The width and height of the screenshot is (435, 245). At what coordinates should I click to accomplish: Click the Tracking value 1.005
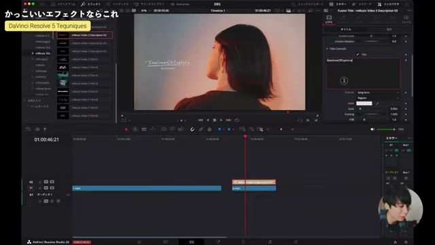click(394, 114)
